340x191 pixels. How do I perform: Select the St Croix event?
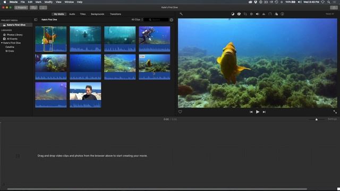pyautogui.click(x=10, y=51)
